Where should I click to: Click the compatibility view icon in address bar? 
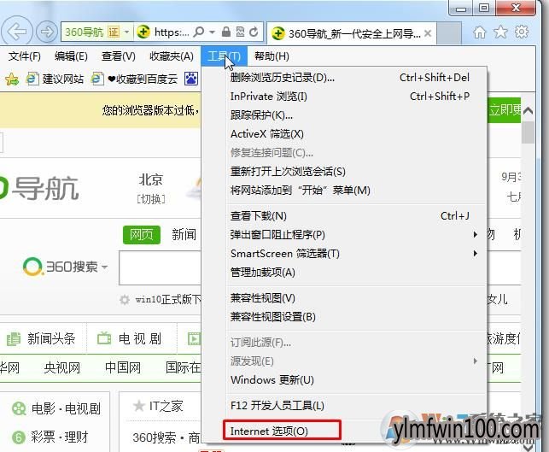click(x=240, y=32)
